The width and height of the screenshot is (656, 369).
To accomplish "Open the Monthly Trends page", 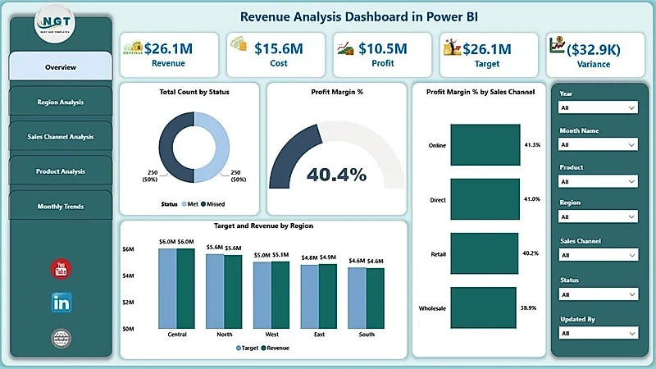I will pyautogui.click(x=61, y=207).
